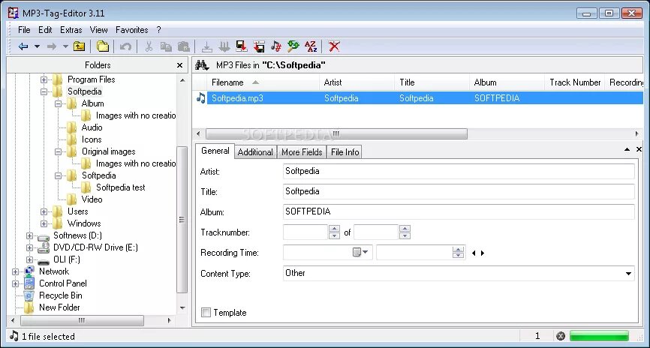The image size is (650, 348).
Task: Click the triple down-arrow load icon
Action: point(224,46)
